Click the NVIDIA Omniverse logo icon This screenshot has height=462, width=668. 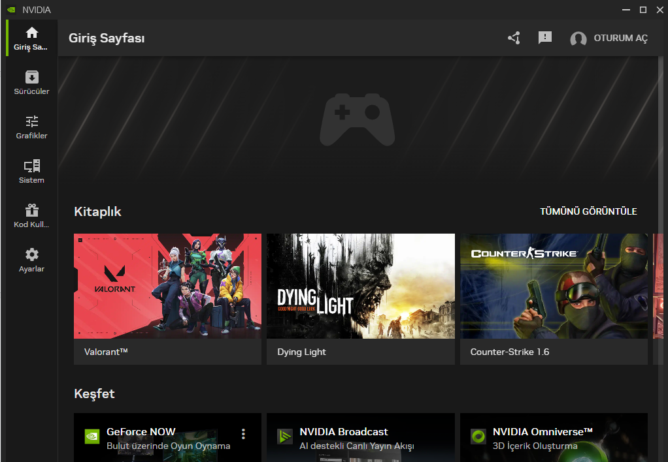click(478, 436)
